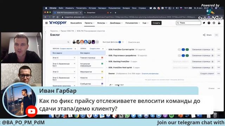Open the Закладки menu in menu bar
This screenshot has width=225, height=126.
(102, 8)
